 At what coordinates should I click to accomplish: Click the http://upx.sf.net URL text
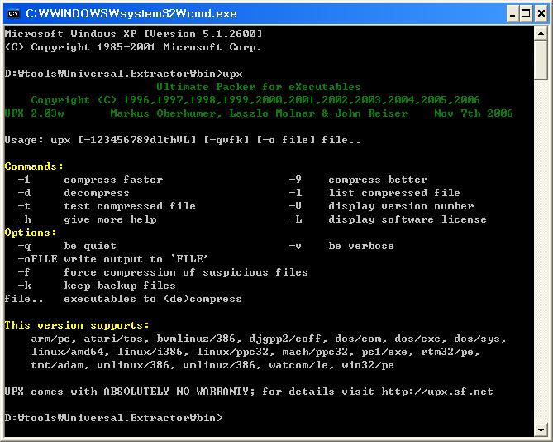click(437, 392)
